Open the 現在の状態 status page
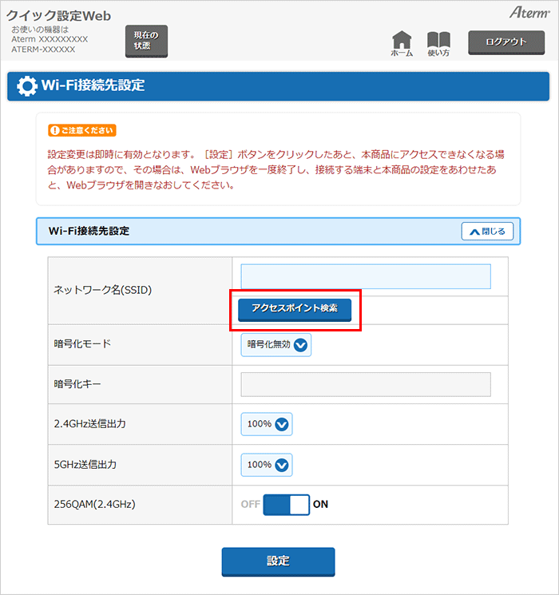 [x=146, y=41]
